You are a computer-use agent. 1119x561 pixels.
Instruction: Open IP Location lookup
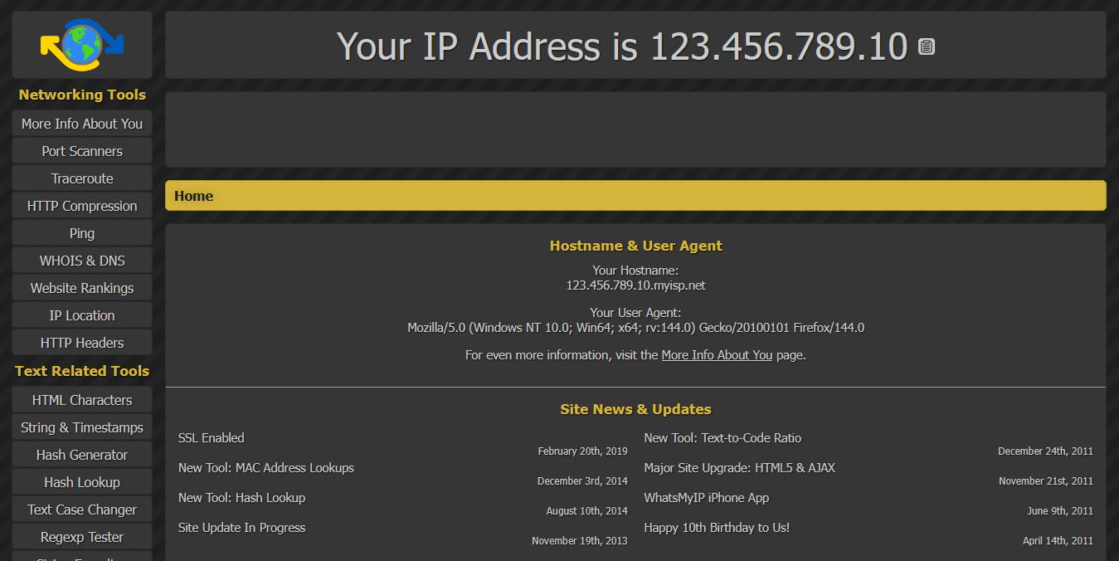pyautogui.click(x=82, y=315)
